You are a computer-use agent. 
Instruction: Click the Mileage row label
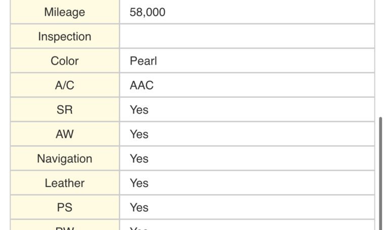coord(65,12)
